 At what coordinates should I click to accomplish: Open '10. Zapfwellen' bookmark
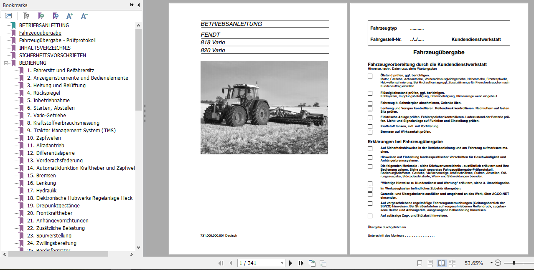(44, 138)
